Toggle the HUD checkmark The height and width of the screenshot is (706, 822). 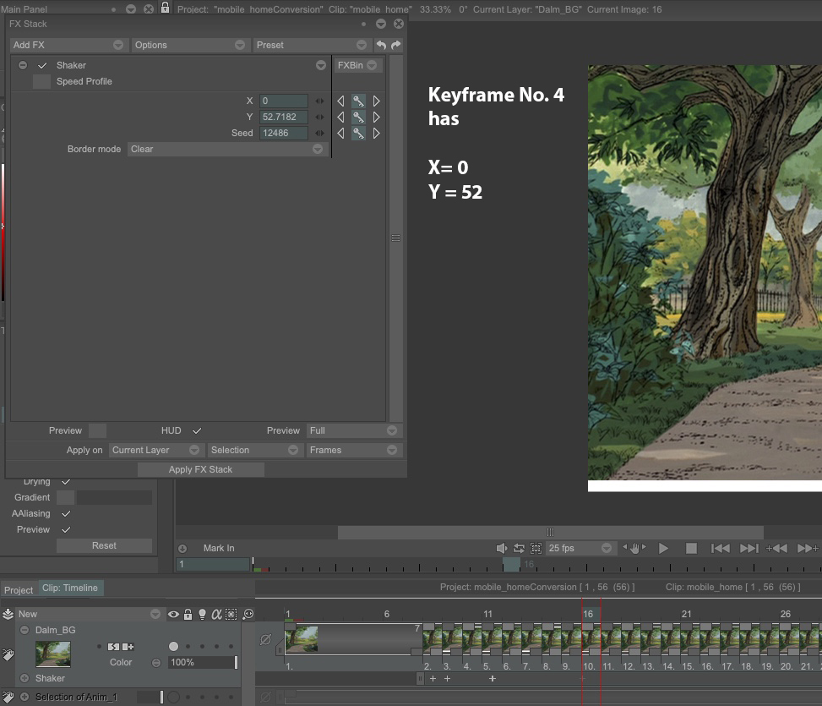[x=197, y=430]
